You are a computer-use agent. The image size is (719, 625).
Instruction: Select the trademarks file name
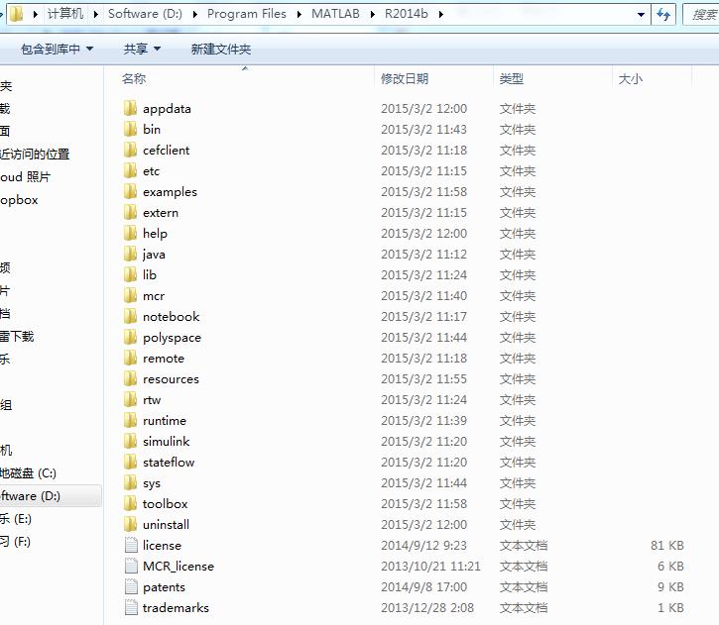[176, 608]
